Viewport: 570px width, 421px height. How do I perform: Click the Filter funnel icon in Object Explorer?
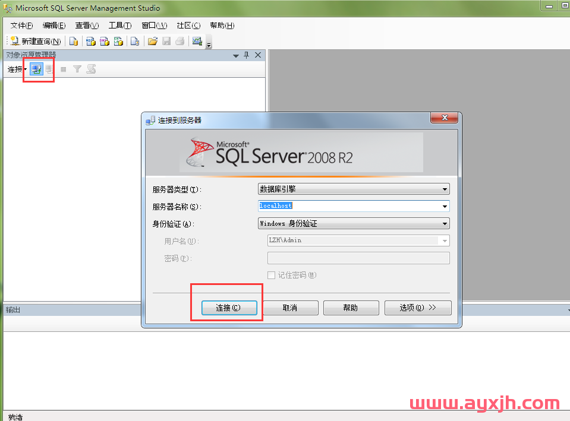77,69
